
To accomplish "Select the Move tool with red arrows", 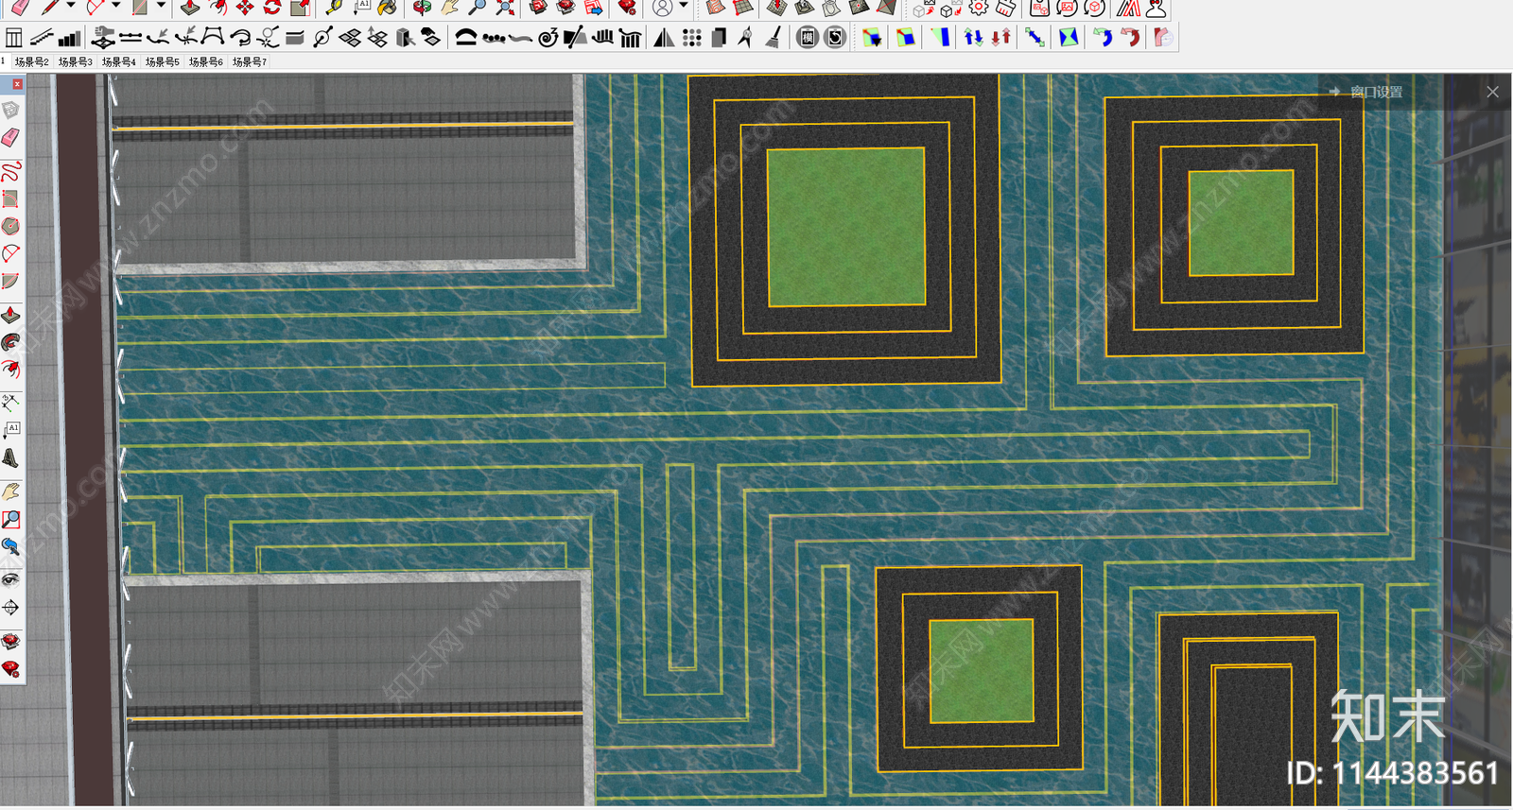I will (245, 8).
